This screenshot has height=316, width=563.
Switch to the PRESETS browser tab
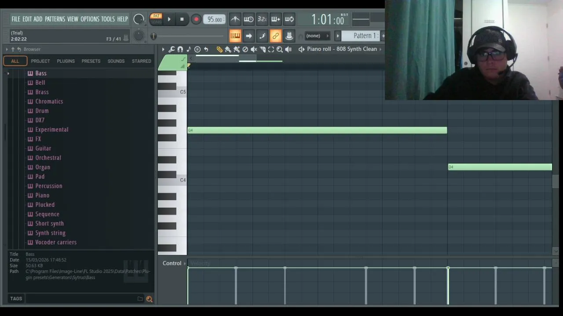91,61
